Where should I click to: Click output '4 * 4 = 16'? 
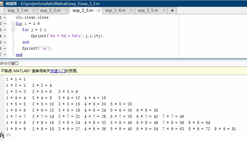pos(95,98)
